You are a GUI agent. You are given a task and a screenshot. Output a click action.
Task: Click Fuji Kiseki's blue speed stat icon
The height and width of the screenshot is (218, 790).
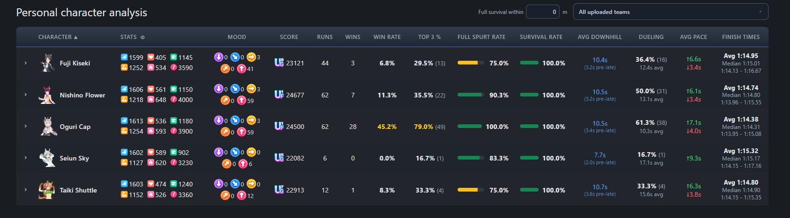[x=124, y=57]
